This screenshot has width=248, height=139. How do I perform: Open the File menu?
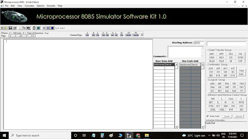pos(7,6)
